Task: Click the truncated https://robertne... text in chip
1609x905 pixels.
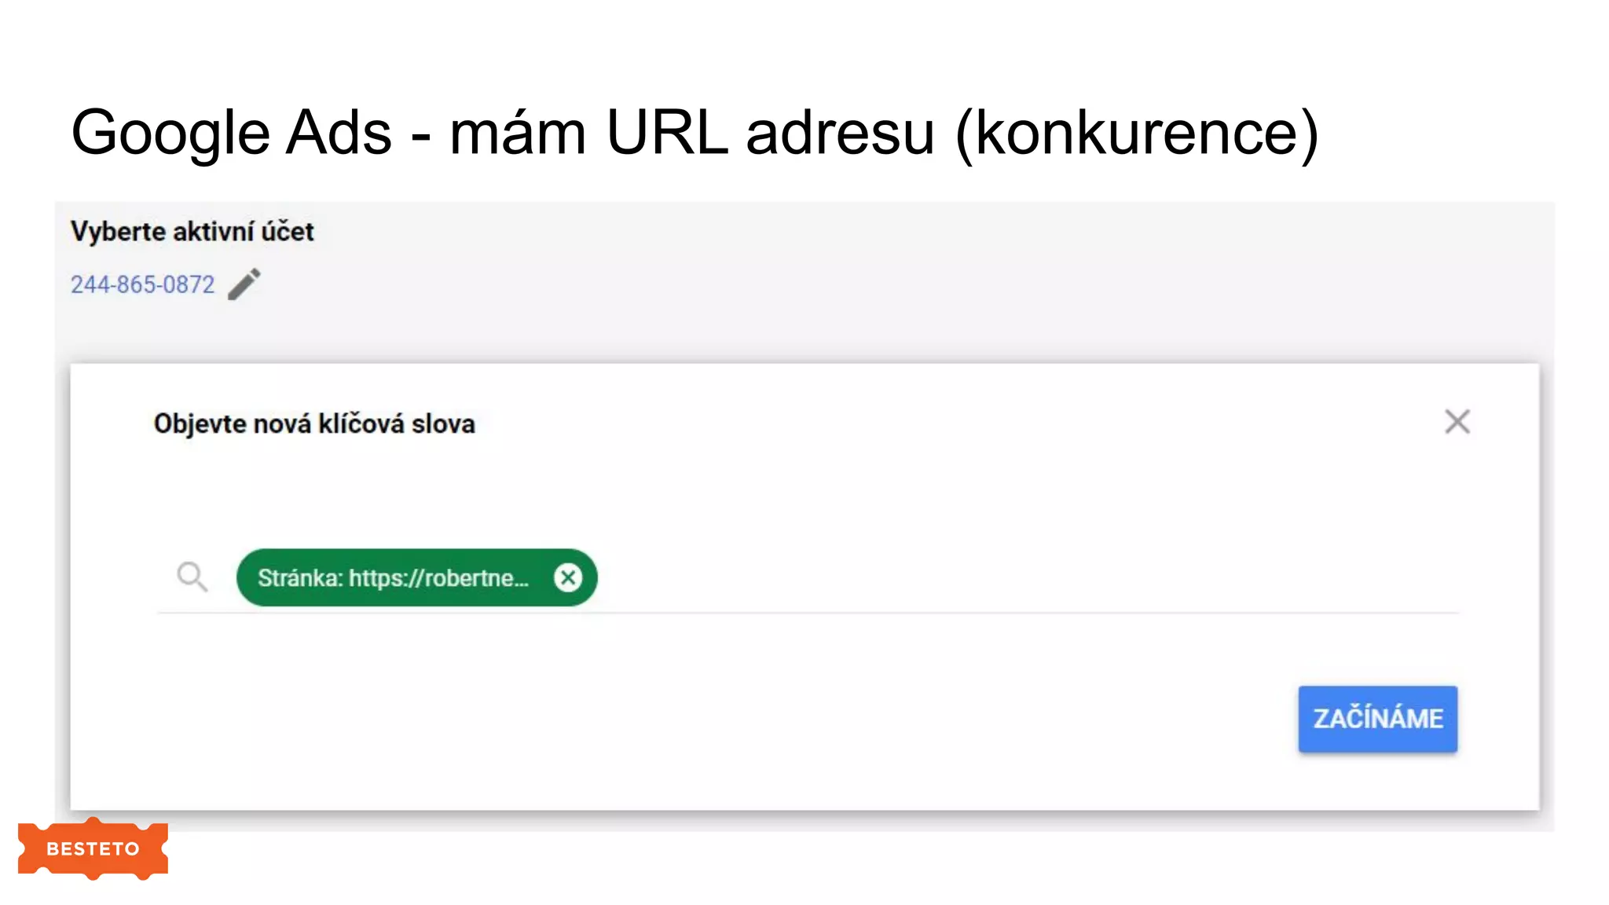Action: coord(439,578)
